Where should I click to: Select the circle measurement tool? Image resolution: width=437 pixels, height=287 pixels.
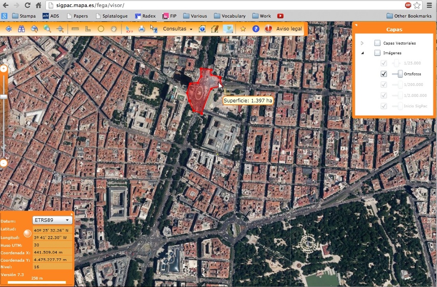[x=101, y=29]
